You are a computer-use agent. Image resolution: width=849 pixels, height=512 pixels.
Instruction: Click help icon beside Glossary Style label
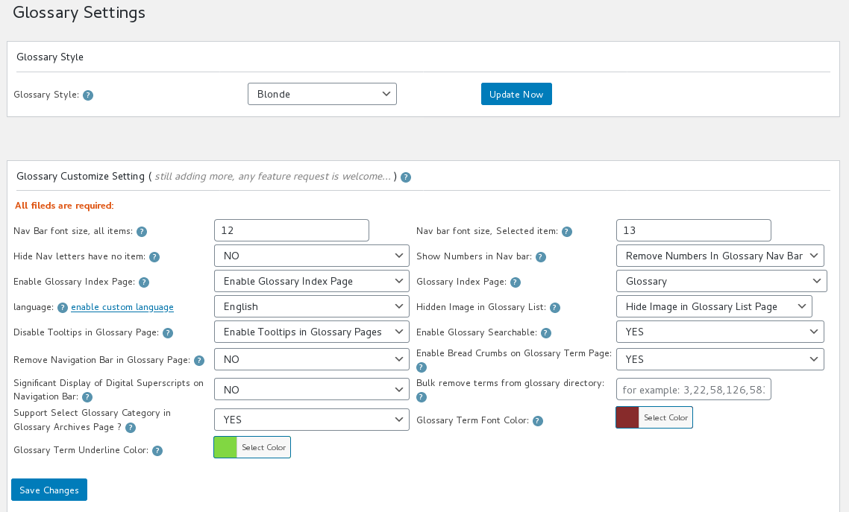pos(88,95)
